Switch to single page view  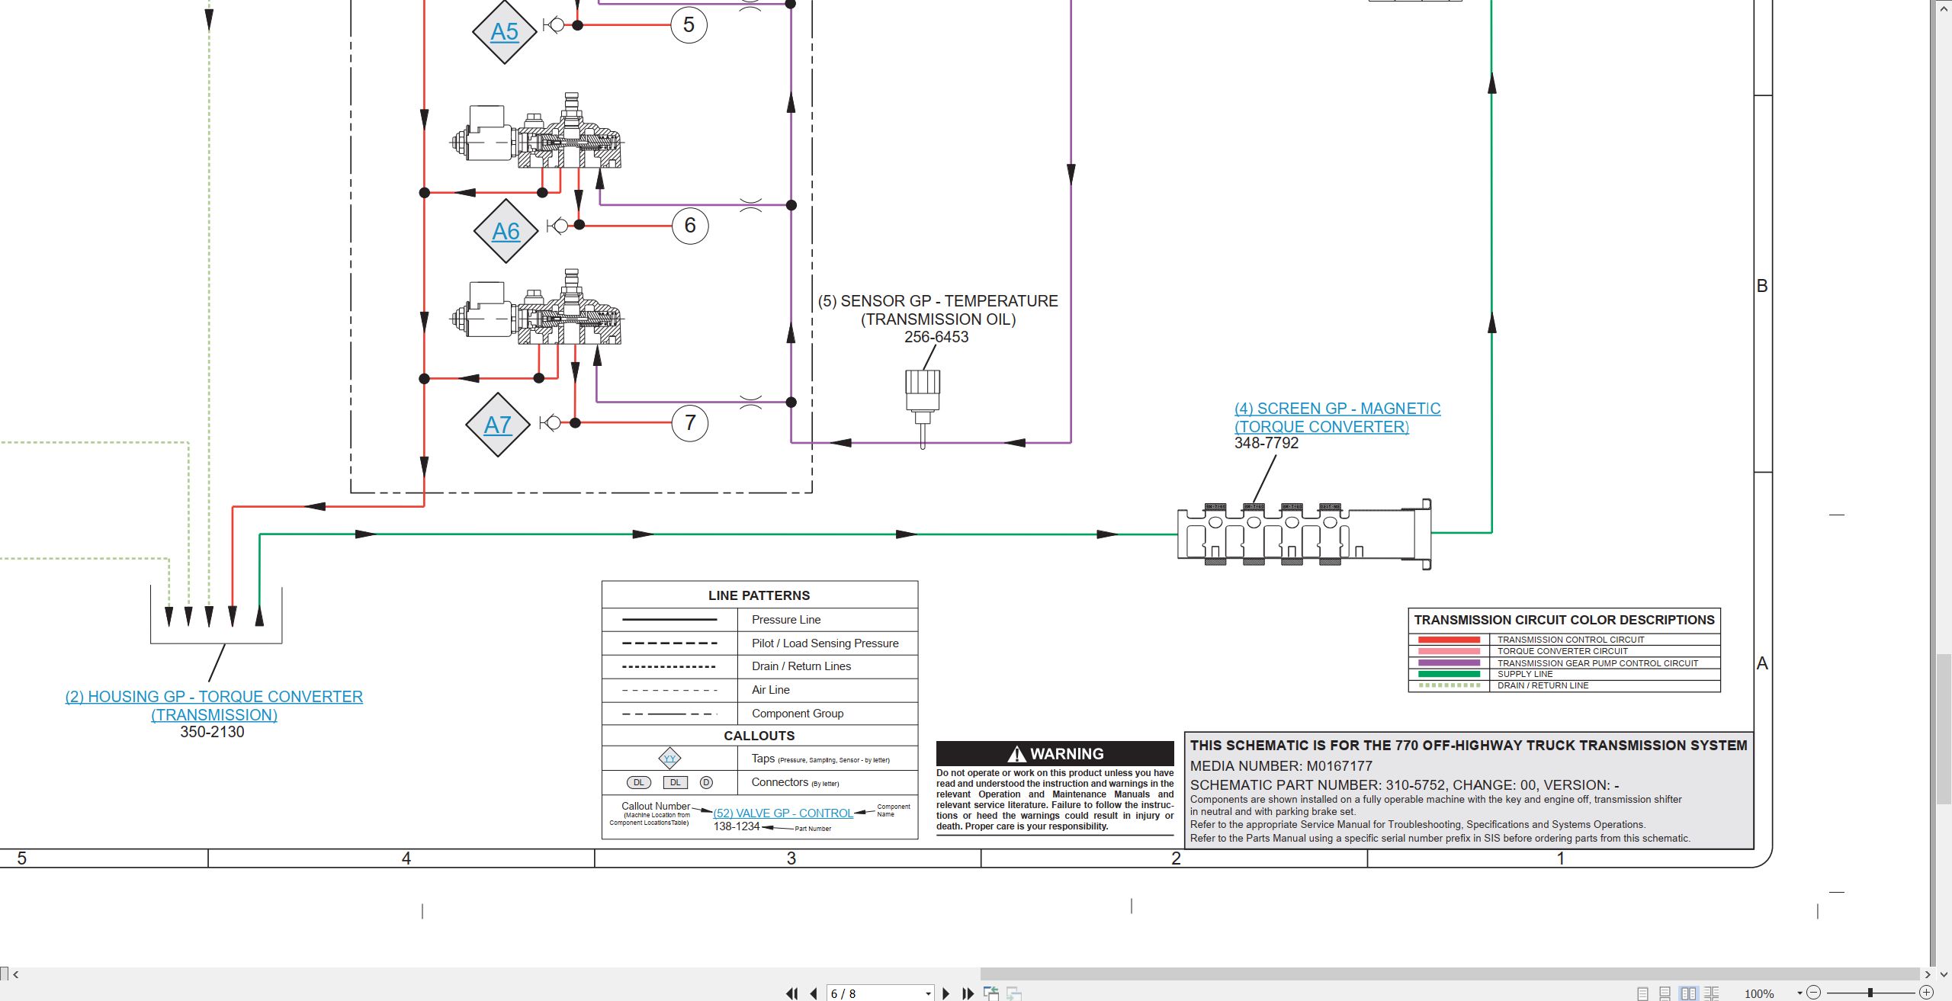[x=1642, y=993]
